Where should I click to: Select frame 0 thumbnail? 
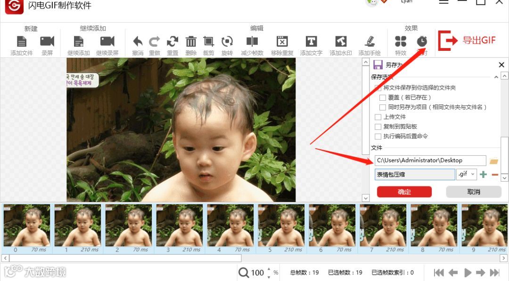[x=26, y=228]
